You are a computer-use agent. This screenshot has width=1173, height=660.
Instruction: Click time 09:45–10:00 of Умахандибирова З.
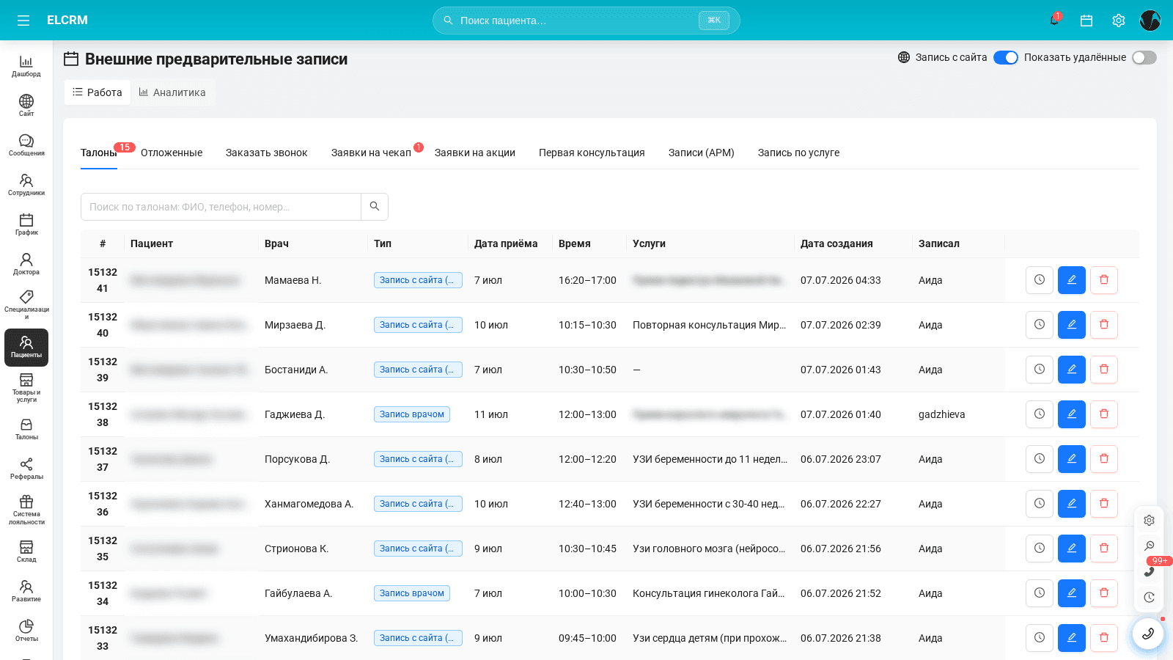[587, 638]
